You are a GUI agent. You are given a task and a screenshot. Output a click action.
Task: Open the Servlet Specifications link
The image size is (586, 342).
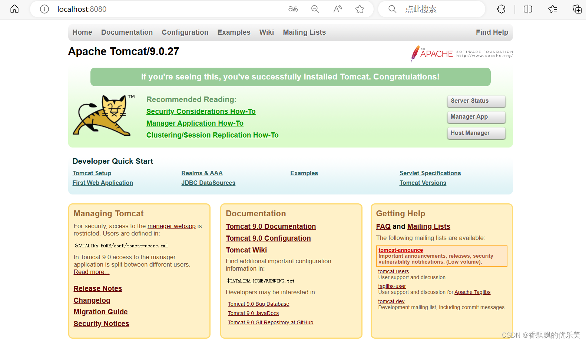[430, 173]
